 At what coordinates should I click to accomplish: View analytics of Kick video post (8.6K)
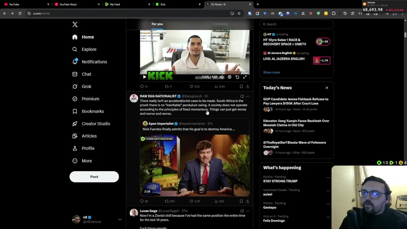pos(220,87)
